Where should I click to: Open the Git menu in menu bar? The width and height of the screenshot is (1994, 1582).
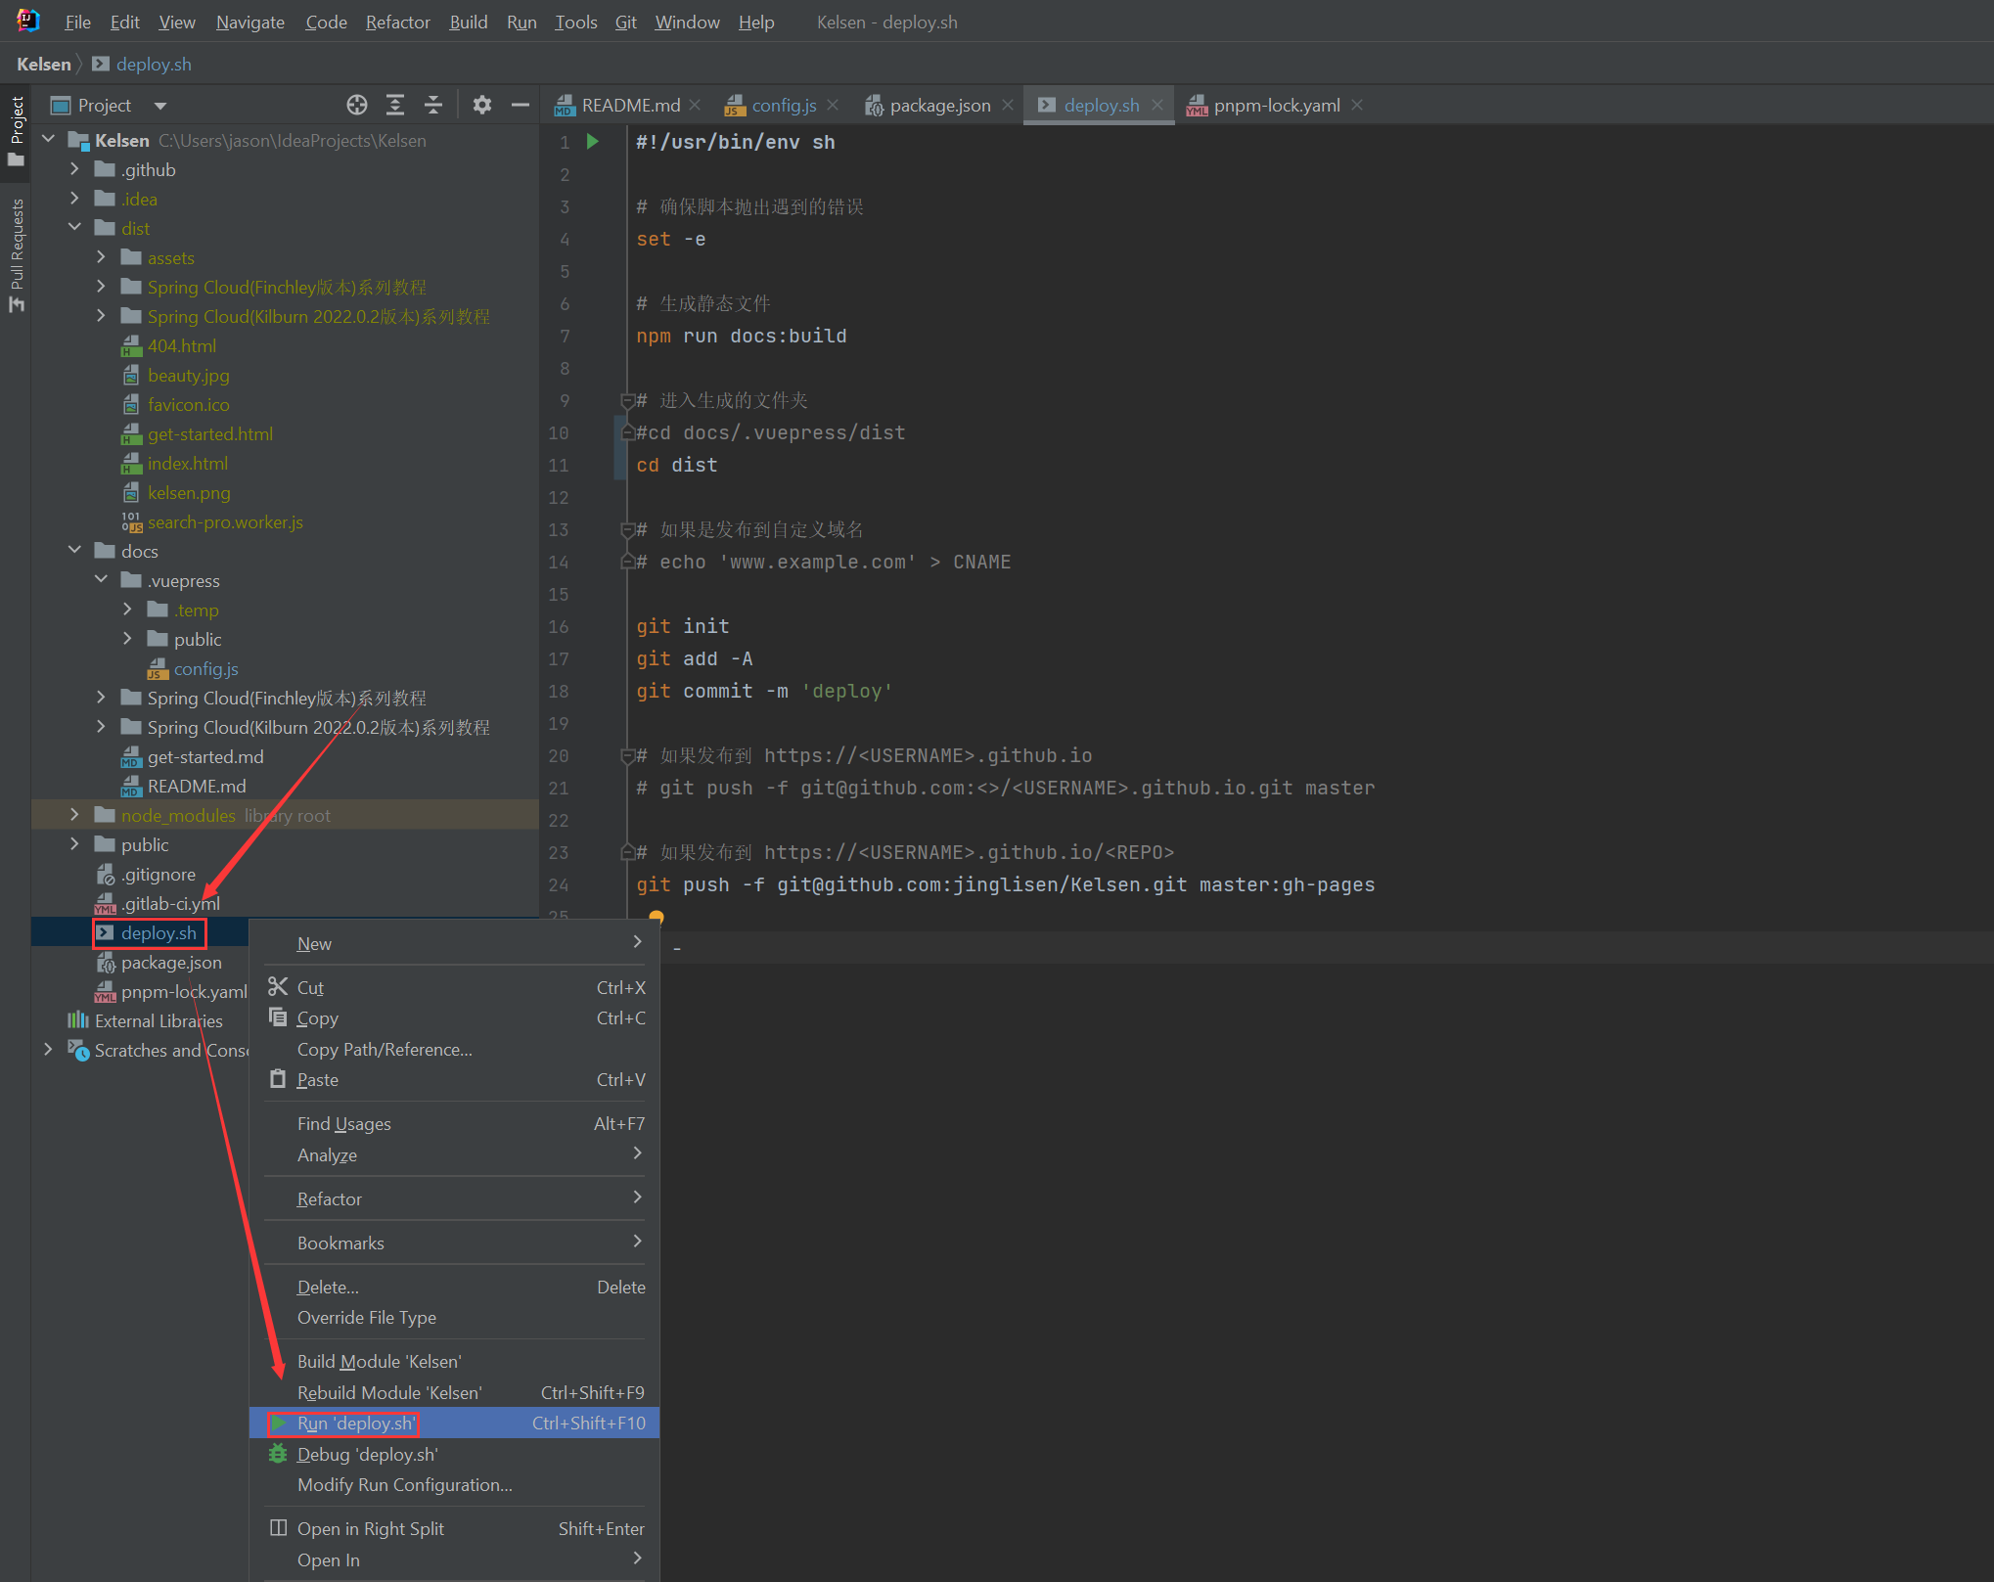click(x=625, y=22)
